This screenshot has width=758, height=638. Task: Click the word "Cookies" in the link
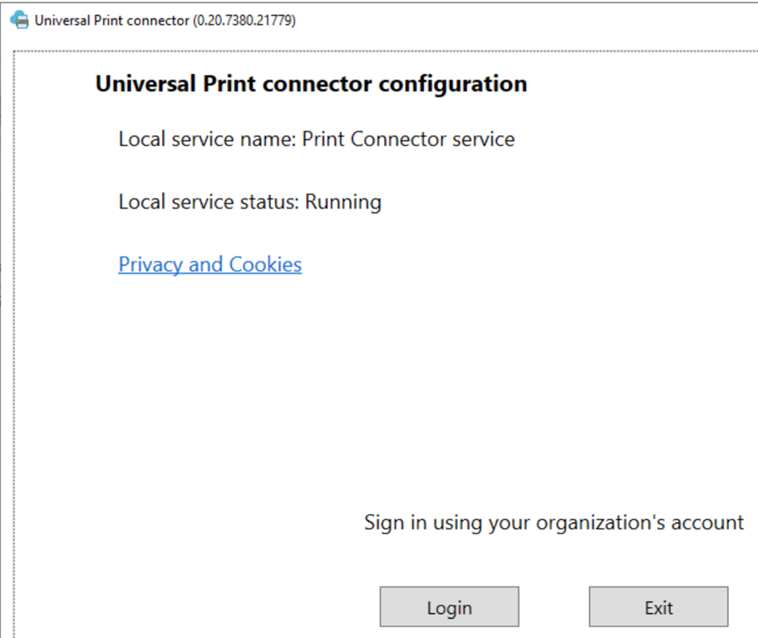[x=265, y=264]
